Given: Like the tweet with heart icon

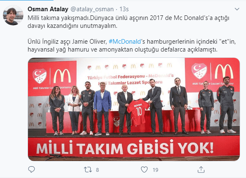Looking at the screenshot, I should (x=144, y=169).
